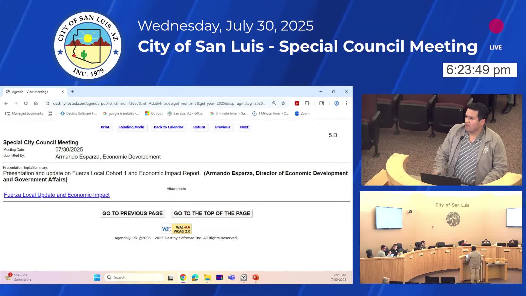The image size is (526, 296).
Task: Open PowerPoint from the taskbar
Action: (x=256, y=277)
